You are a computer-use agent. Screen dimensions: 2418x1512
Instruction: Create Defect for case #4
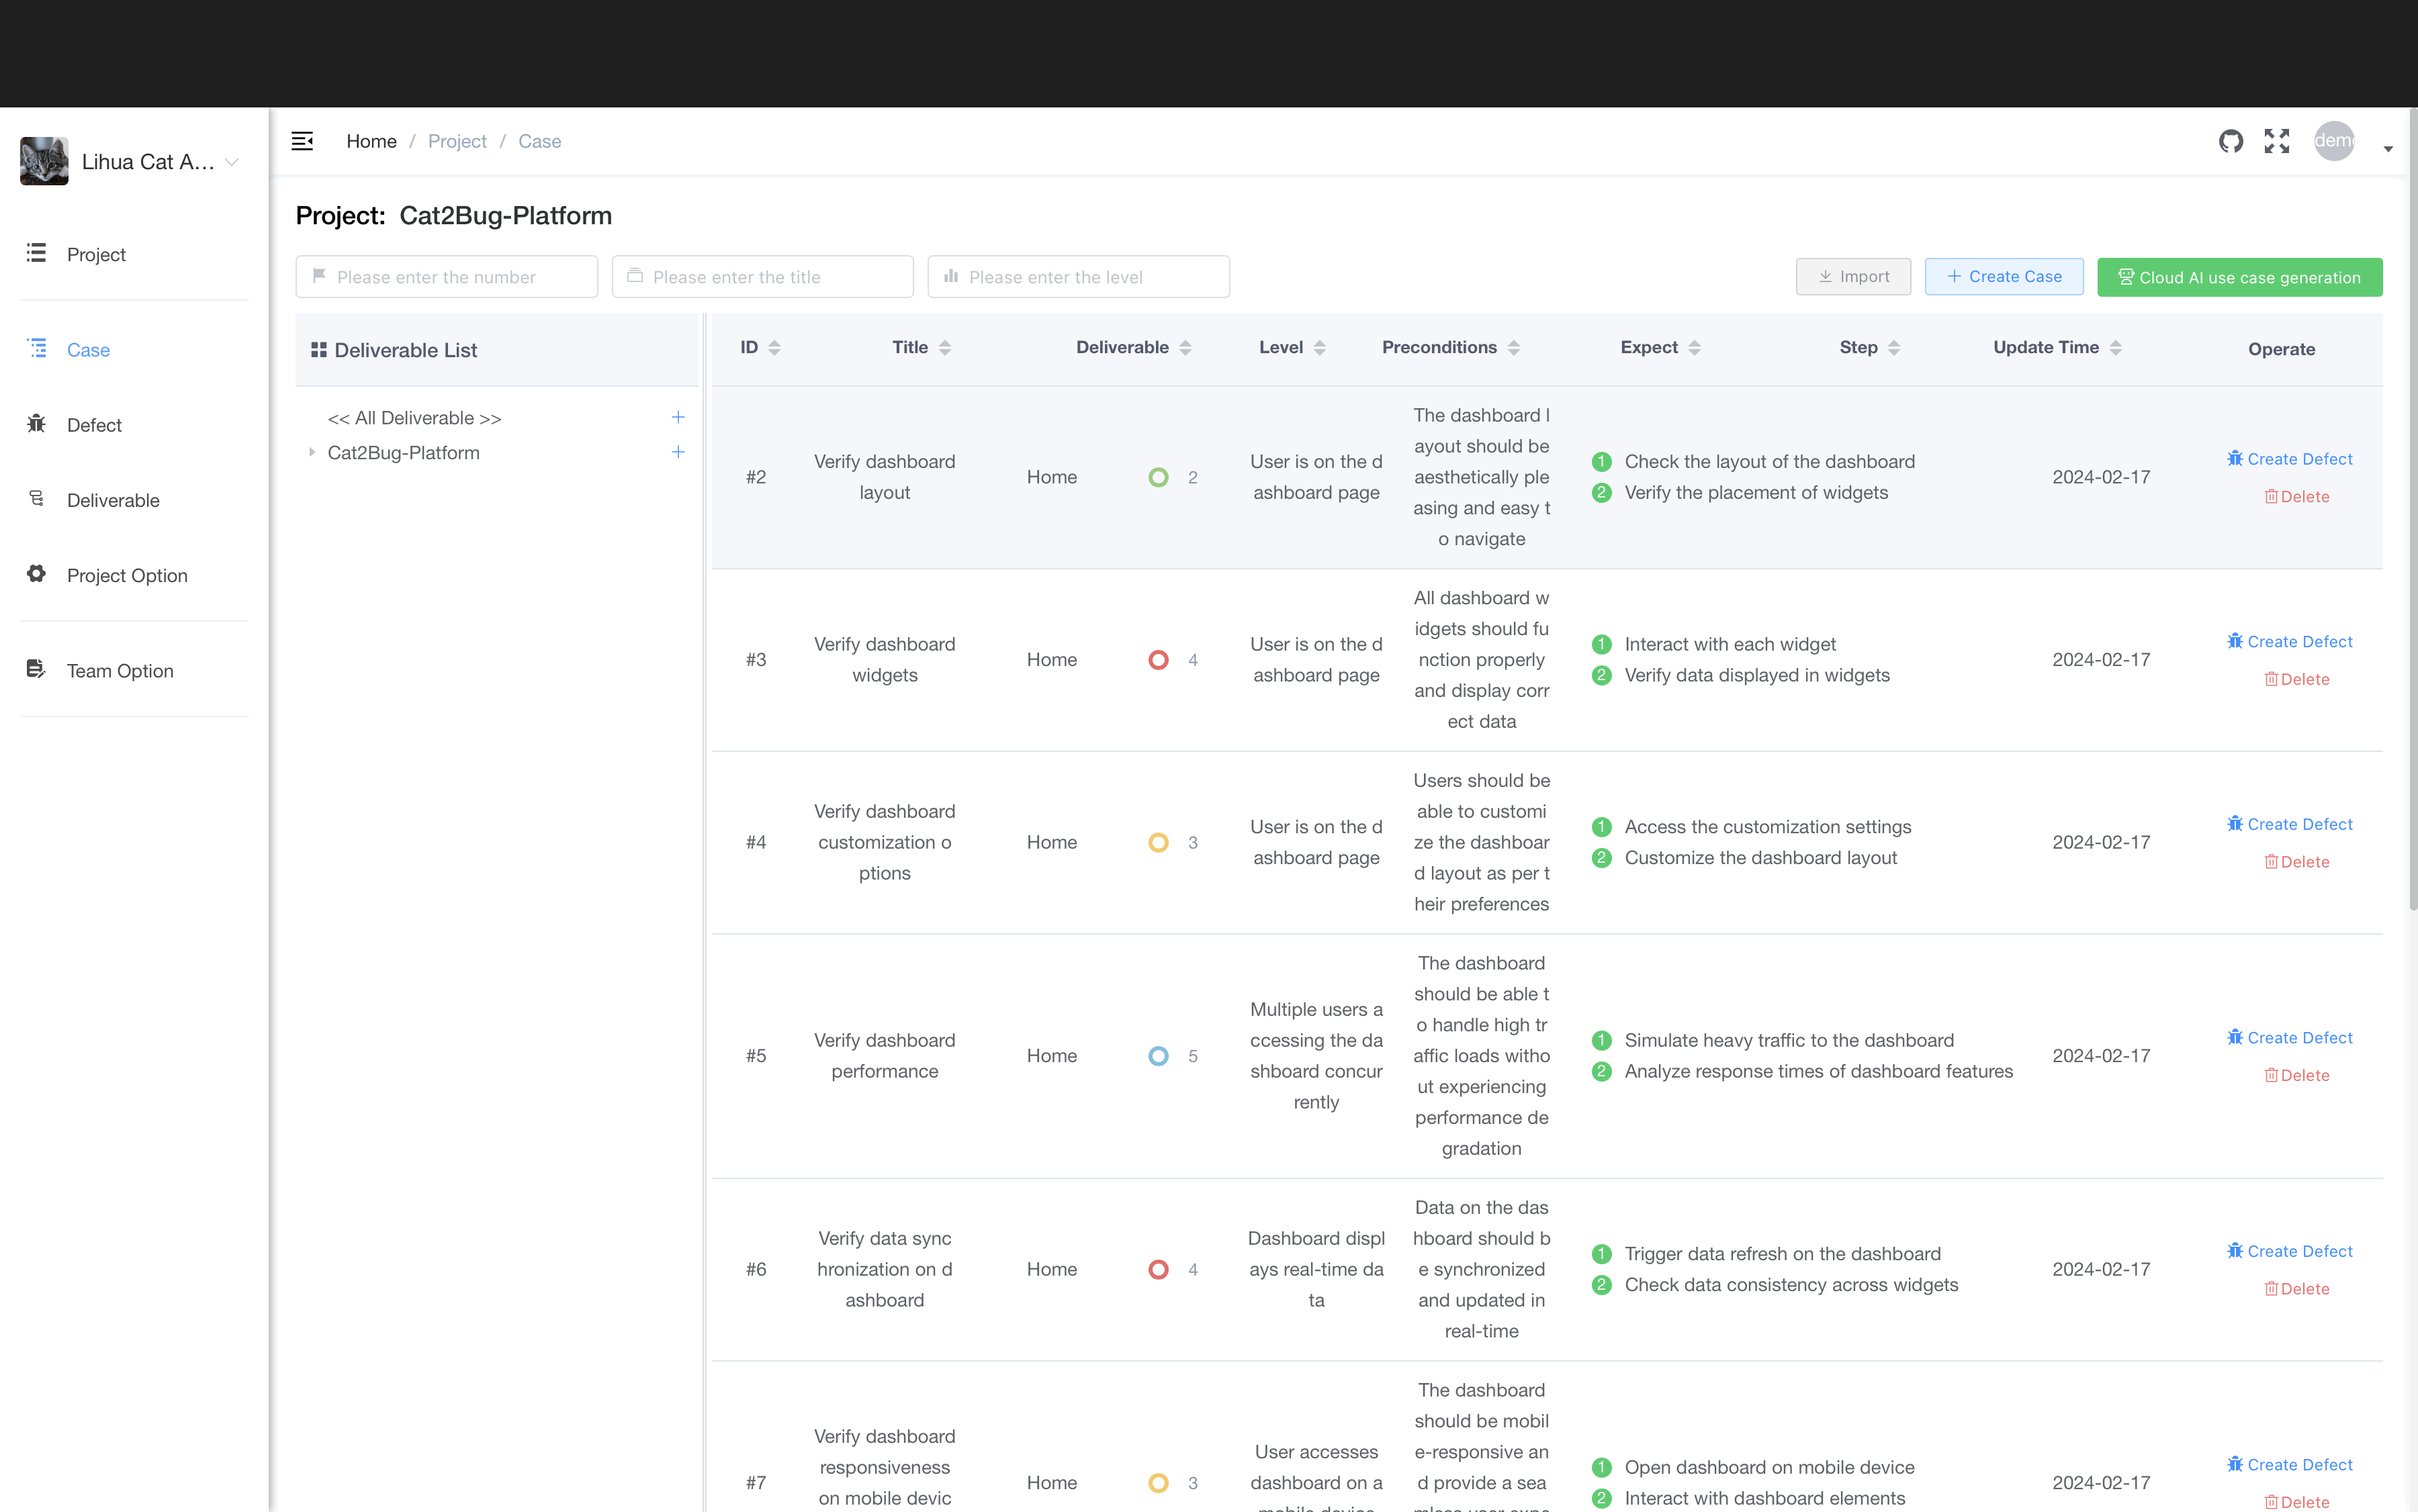point(2289,825)
